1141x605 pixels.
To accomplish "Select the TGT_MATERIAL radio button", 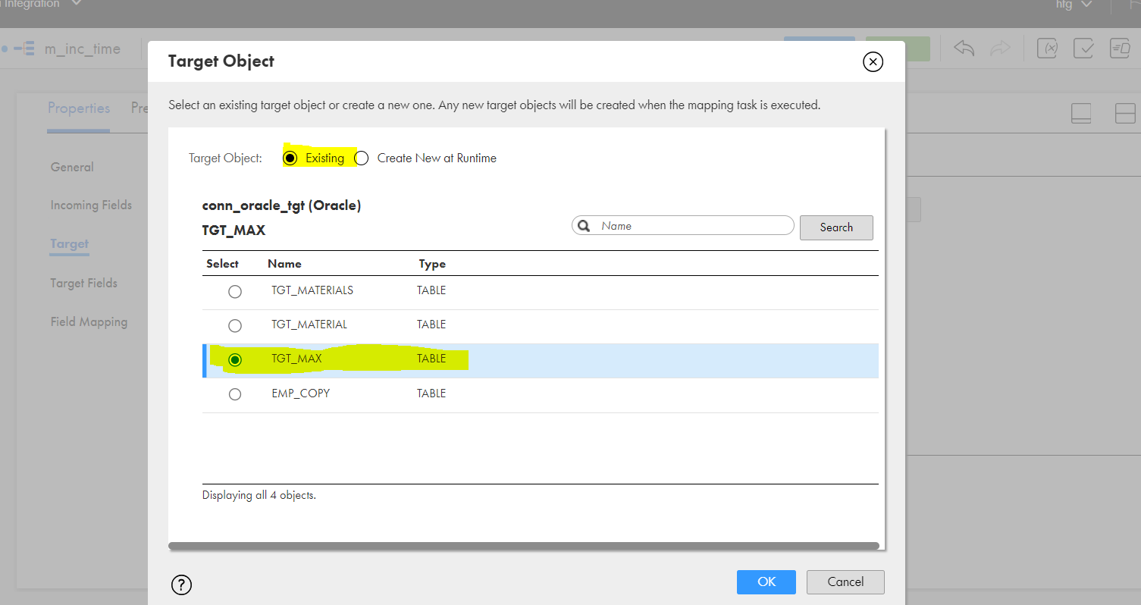I will pos(235,325).
